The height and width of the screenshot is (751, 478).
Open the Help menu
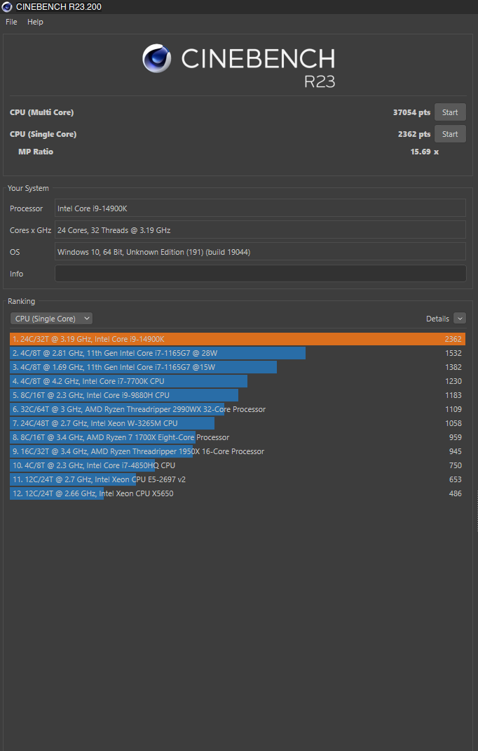coord(35,22)
